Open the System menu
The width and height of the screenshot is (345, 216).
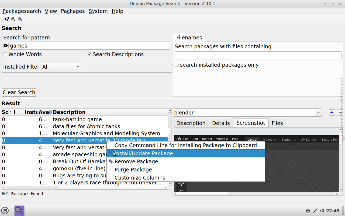(98, 11)
